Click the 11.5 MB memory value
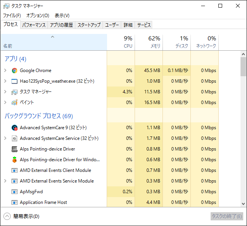Viewport: 247px width, 226px height. click(x=152, y=92)
